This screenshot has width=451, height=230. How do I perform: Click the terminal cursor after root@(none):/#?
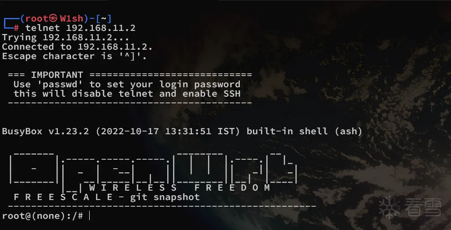90,216
